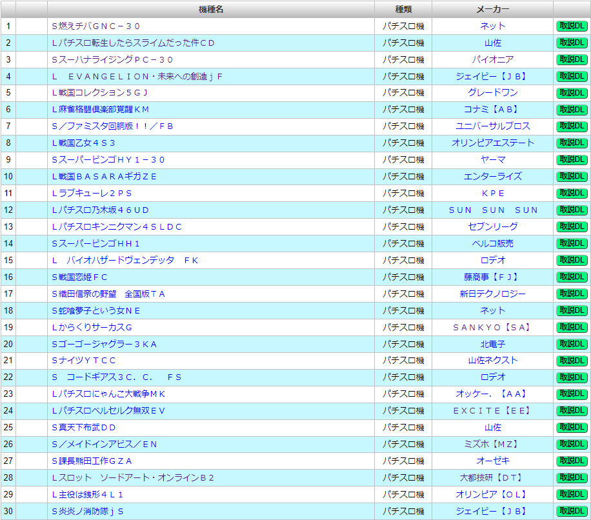Open maker link パイオニア

coord(493,59)
